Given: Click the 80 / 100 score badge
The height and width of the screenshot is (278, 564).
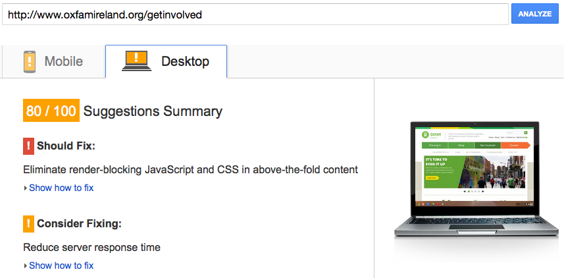Looking at the screenshot, I should [x=51, y=111].
